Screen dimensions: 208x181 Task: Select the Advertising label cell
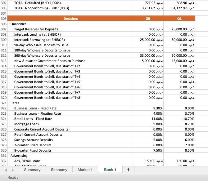(71, 156)
